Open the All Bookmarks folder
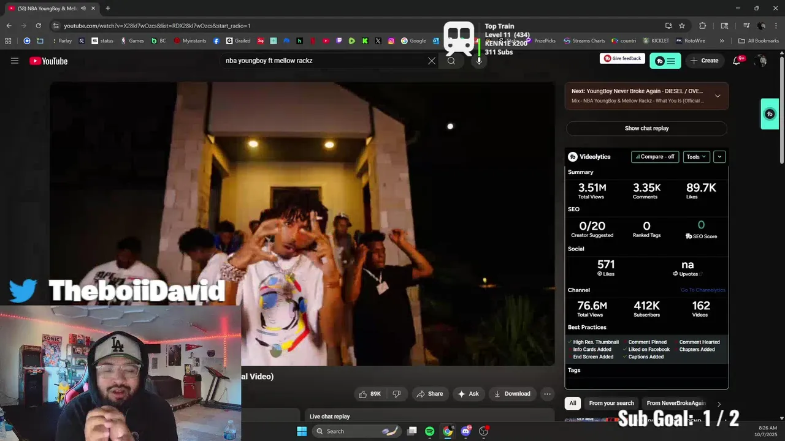Screen dimensions: 785x441 click(x=759, y=41)
